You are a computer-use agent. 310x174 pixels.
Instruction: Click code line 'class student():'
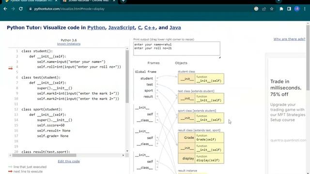click(37, 51)
